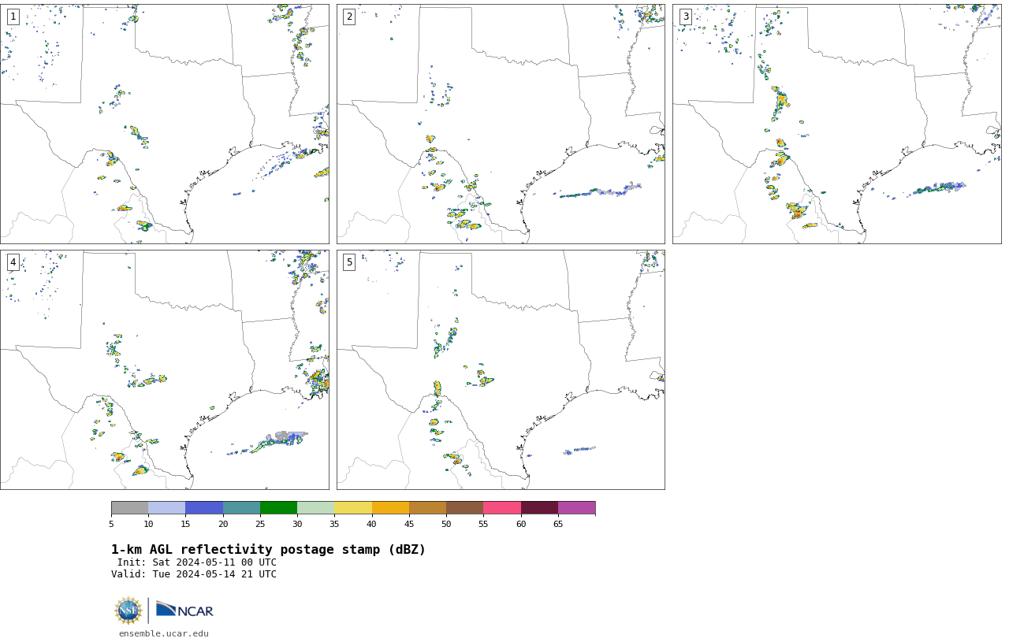
Task: Click the ensemble.ucar.edu text
Action: pos(164,633)
